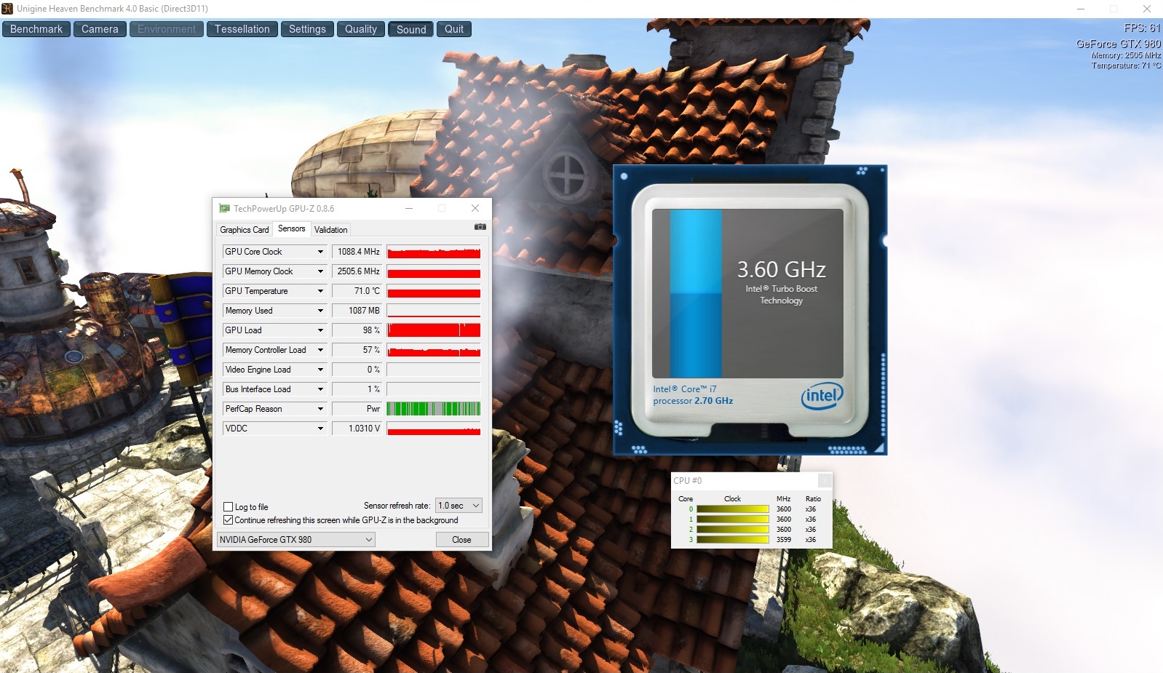
Task: Open the Quality menu
Action: [x=361, y=29]
